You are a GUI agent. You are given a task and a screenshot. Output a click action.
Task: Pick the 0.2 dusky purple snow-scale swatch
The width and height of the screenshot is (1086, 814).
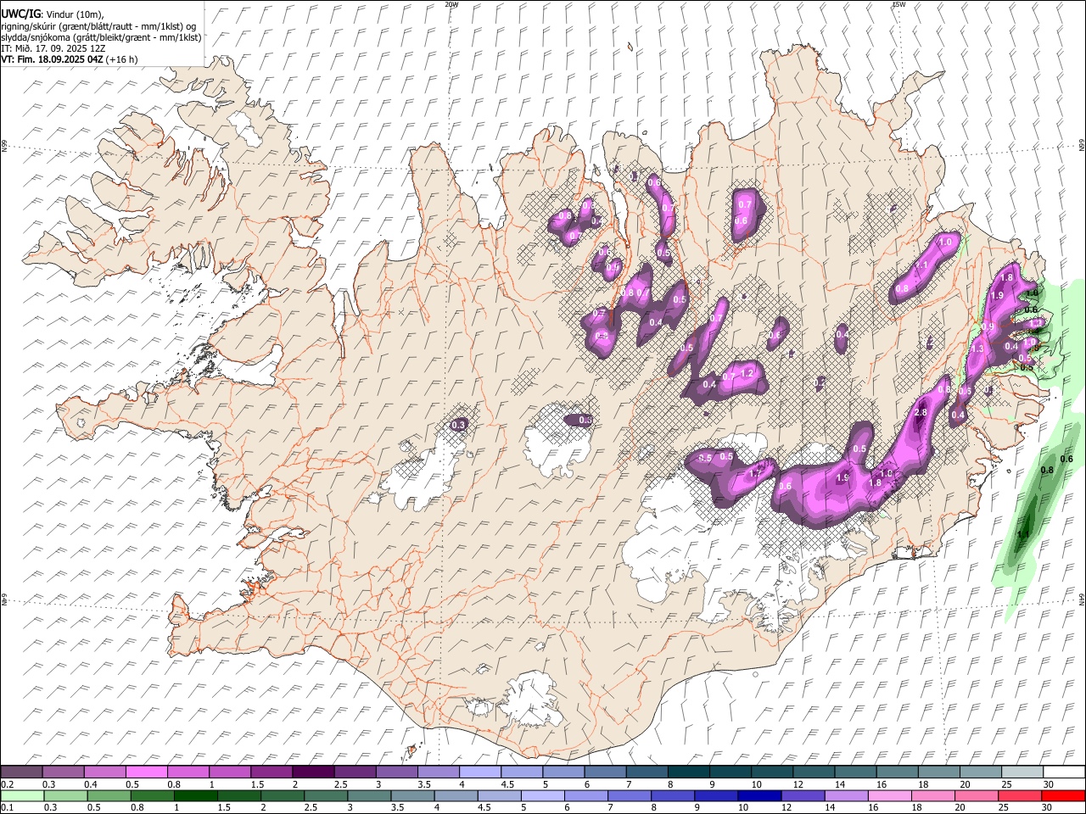(21, 772)
